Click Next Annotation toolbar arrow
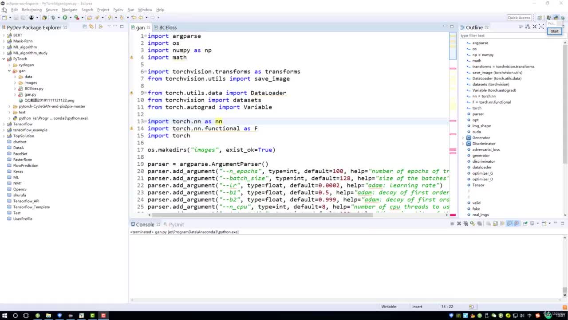Image resolution: width=568 pixels, height=320 pixels. (110, 18)
